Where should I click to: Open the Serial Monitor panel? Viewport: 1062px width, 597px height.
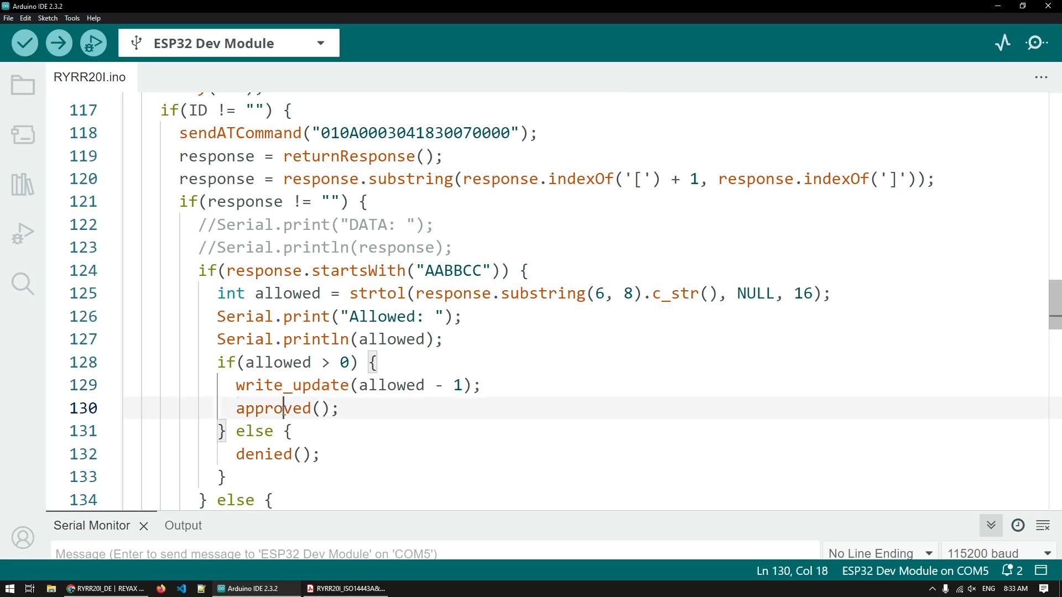point(91,525)
